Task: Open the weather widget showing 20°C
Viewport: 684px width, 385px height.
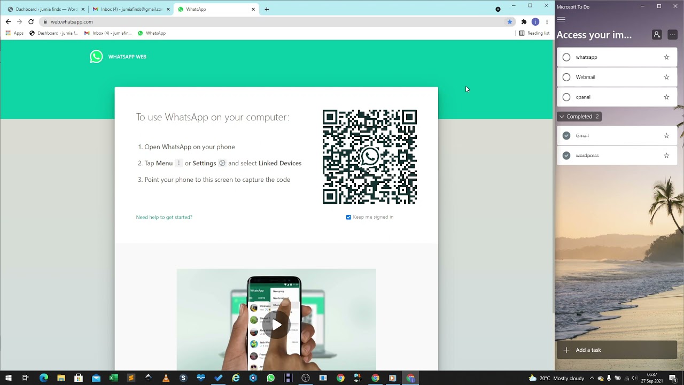Action: pos(556,378)
